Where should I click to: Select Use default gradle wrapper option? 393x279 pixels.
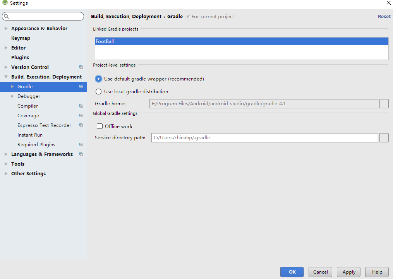[98, 79]
